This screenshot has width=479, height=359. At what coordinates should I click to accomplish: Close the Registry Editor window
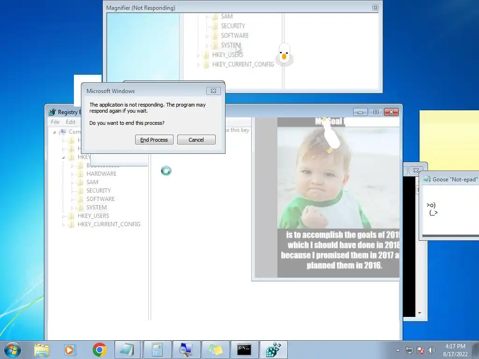click(392, 112)
